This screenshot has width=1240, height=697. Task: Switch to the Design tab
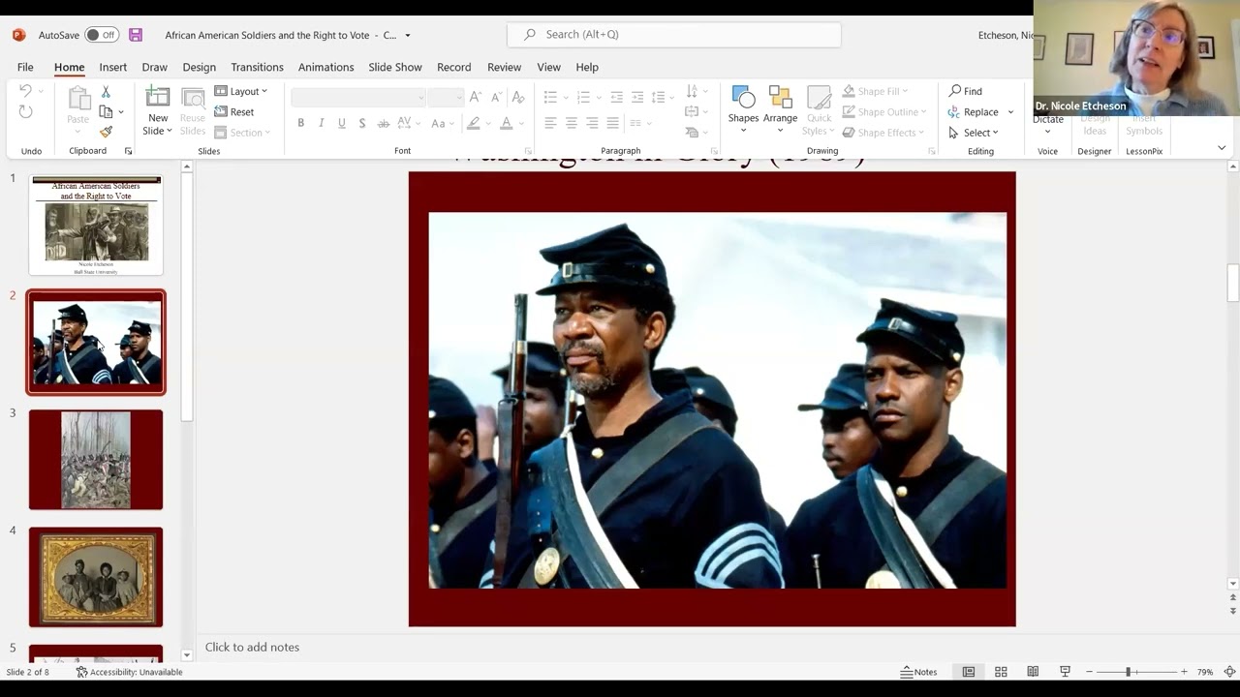(199, 67)
